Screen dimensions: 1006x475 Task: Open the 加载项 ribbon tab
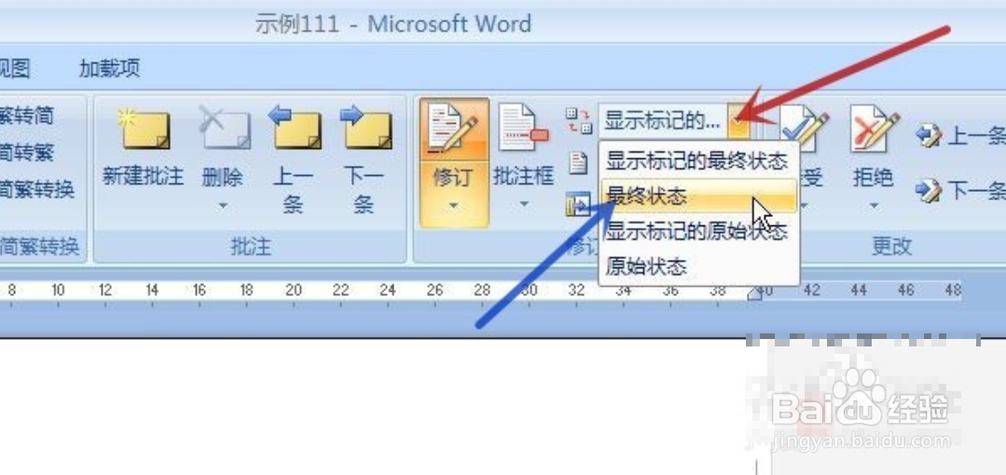point(110,68)
